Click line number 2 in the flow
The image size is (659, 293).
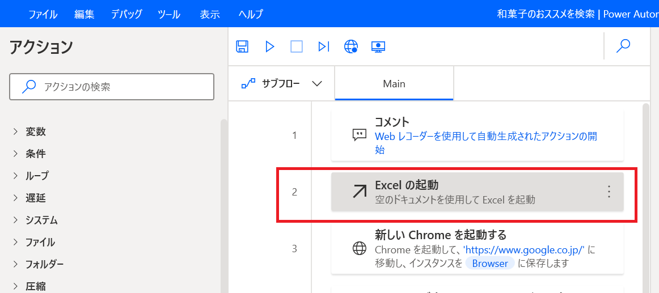click(x=294, y=192)
